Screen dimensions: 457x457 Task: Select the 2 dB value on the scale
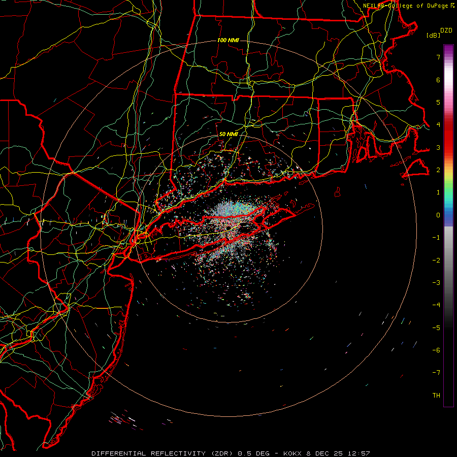click(x=438, y=170)
